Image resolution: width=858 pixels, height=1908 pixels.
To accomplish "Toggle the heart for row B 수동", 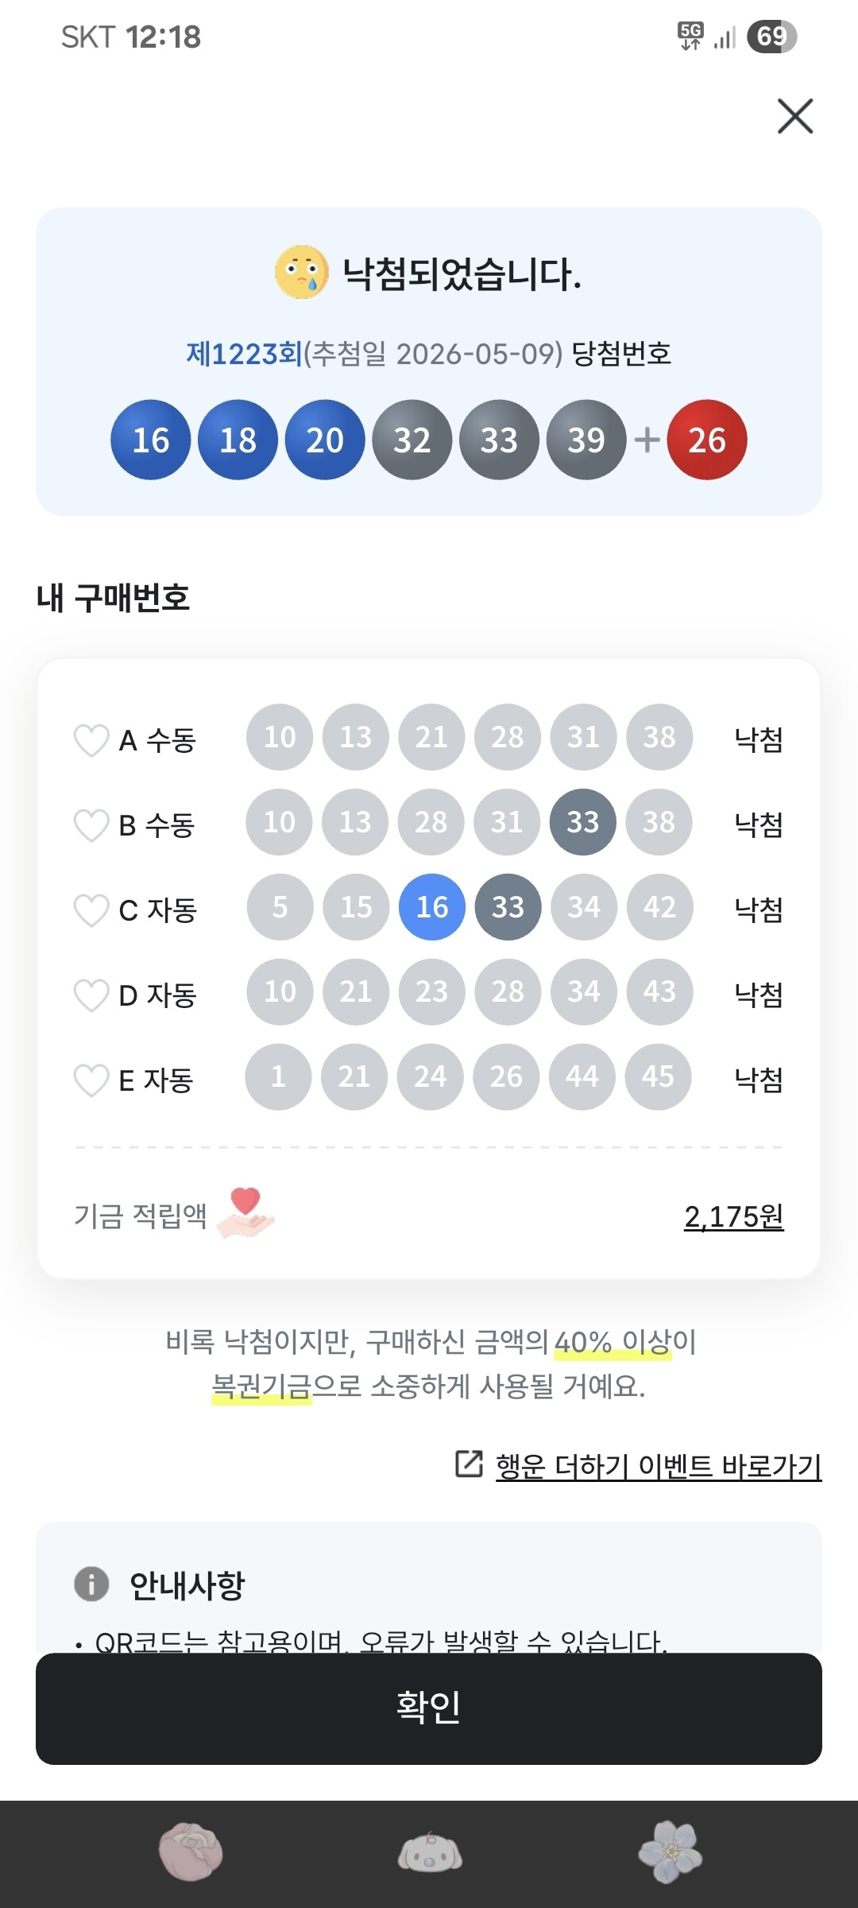I will click(91, 825).
